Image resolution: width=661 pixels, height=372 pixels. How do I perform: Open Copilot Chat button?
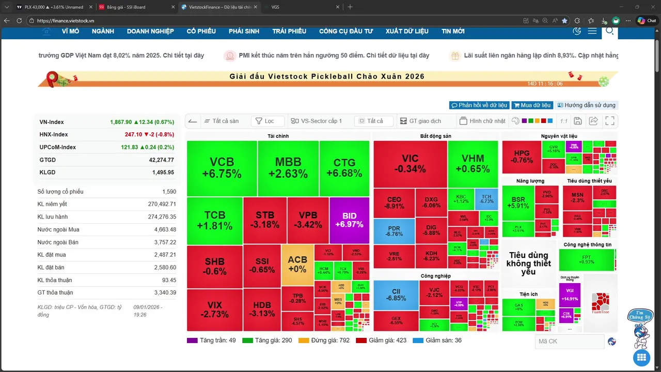pyautogui.click(x=647, y=21)
